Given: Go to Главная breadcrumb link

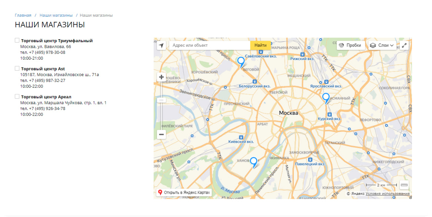Looking at the screenshot, I should coord(23,15).
